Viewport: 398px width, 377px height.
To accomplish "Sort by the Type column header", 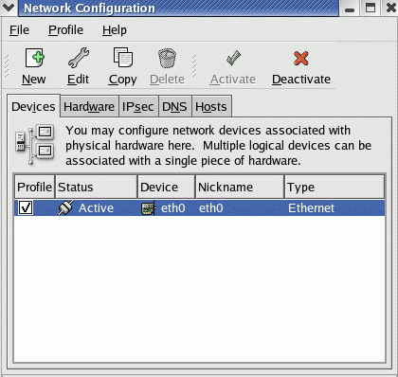I will pyautogui.click(x=335, y=187).
